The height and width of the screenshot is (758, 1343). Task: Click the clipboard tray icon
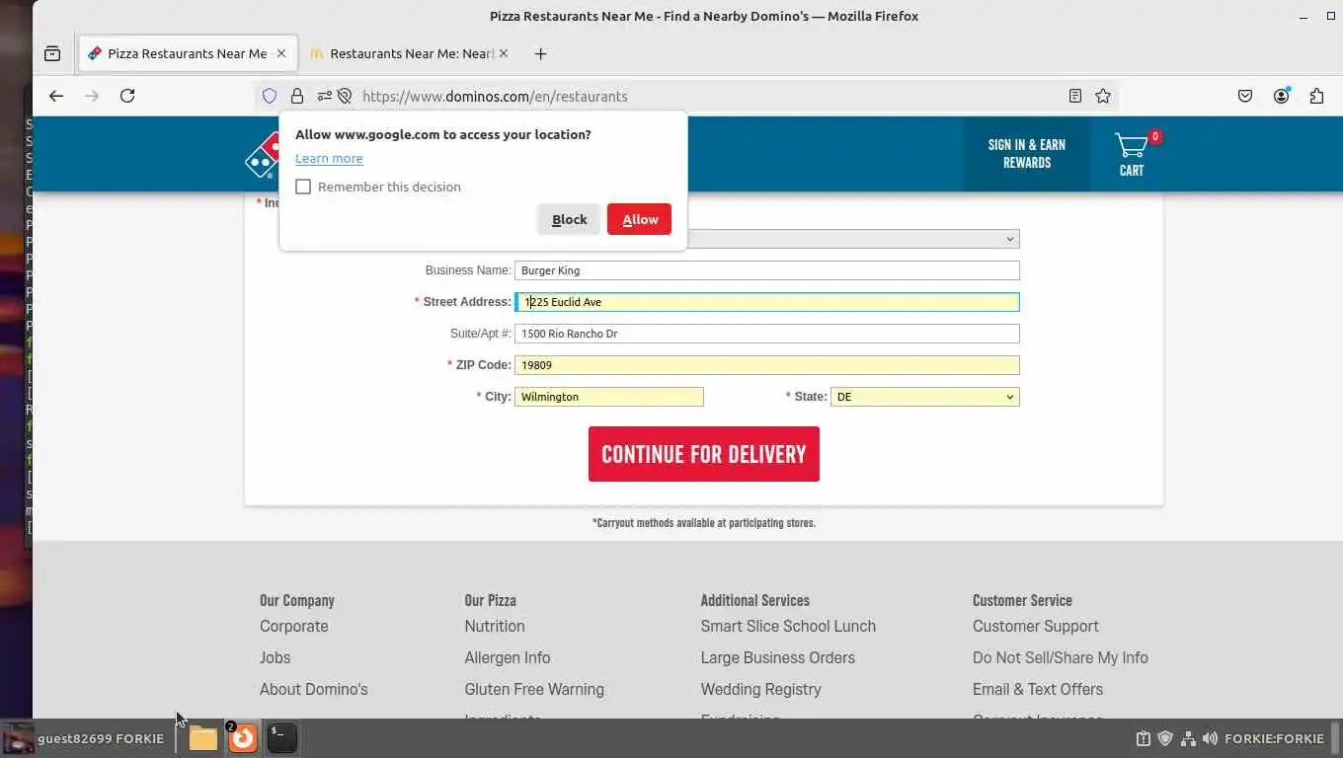1143,738
